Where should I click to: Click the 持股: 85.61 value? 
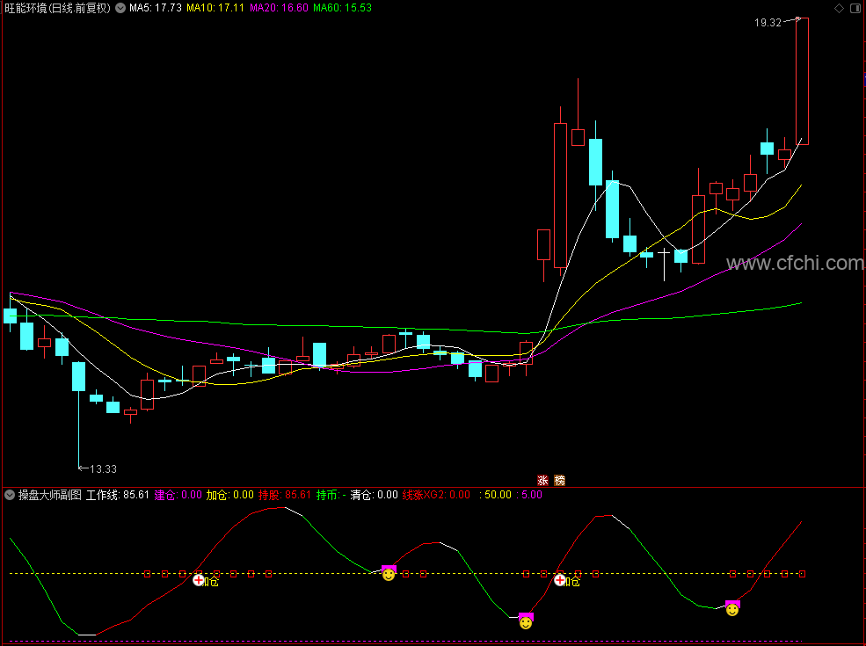(x=285, y=495)
